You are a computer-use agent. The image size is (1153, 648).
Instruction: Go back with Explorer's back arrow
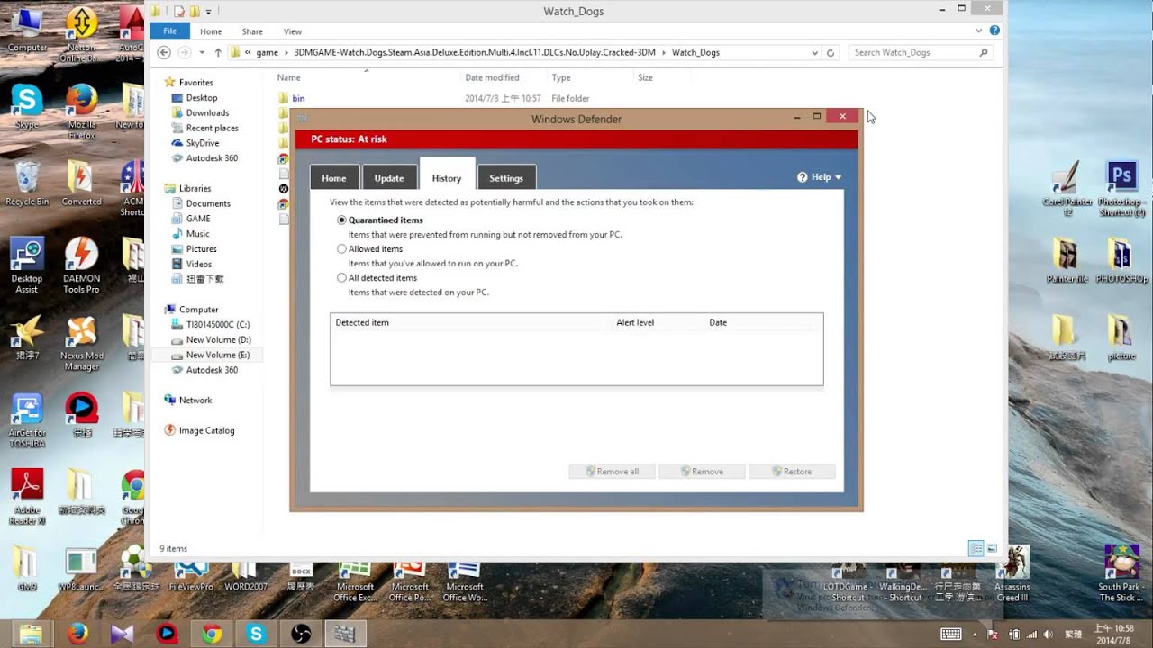pyautogui.click(x=164, y=52)
